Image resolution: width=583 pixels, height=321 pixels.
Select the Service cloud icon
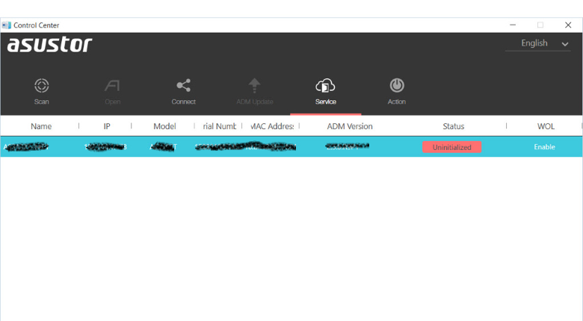(x=325, y=85)
